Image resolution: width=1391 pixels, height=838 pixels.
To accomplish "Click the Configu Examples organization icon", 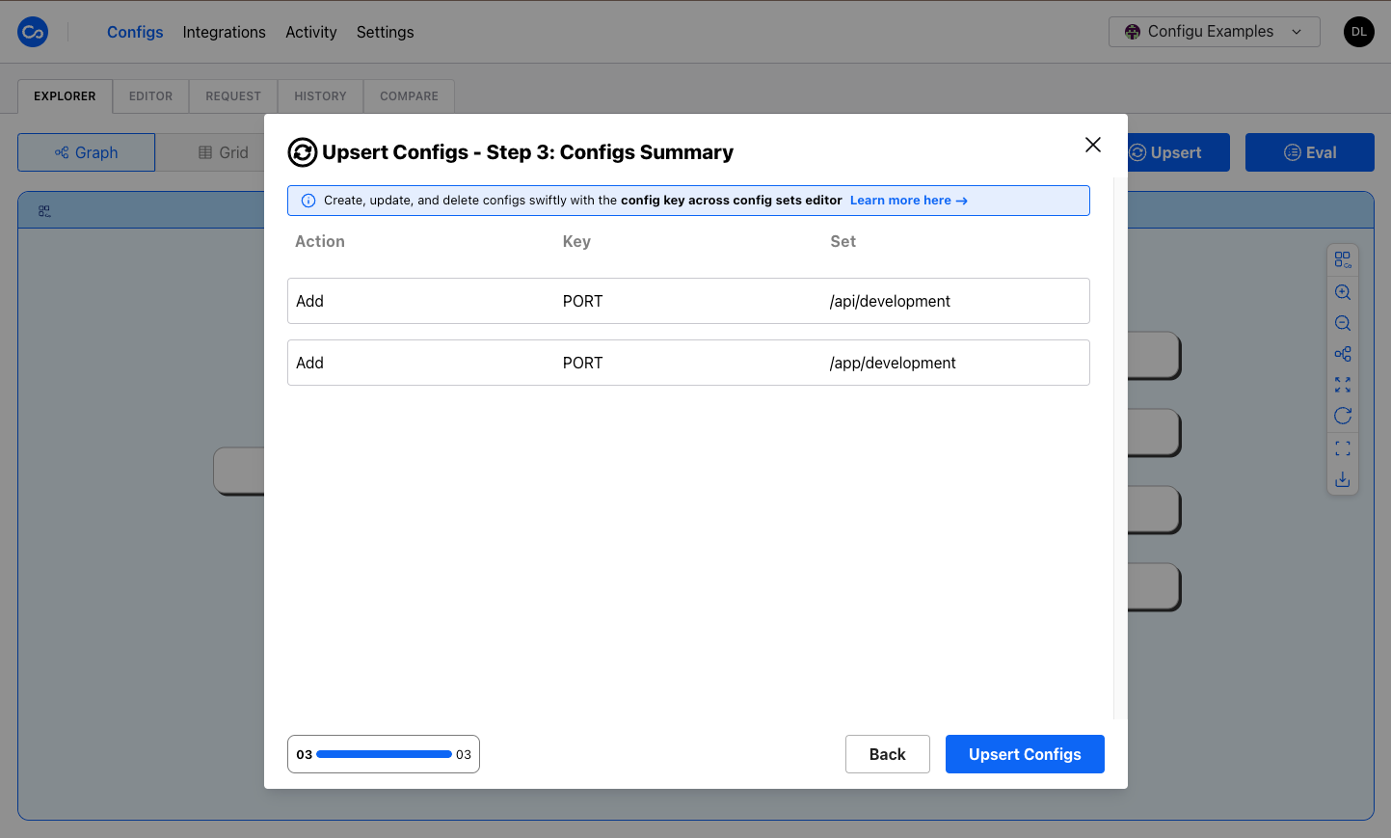I will [x=1133, y=32].
